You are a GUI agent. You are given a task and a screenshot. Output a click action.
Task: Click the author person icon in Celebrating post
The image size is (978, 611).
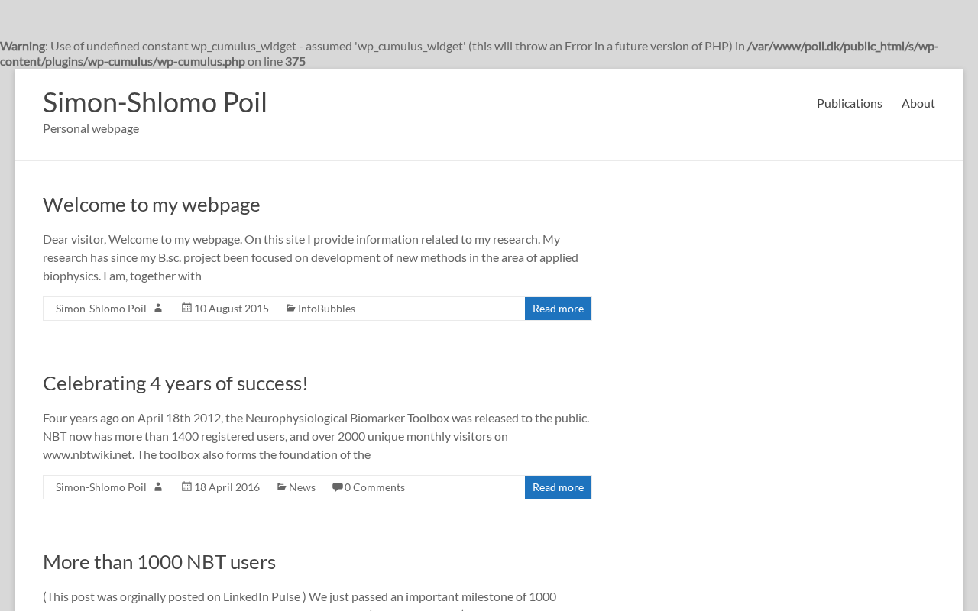click(x=158, y=487)
